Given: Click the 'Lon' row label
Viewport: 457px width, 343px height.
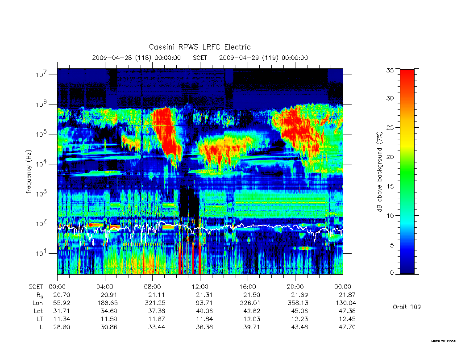Looking at the screenshot, I should (37, 303).
